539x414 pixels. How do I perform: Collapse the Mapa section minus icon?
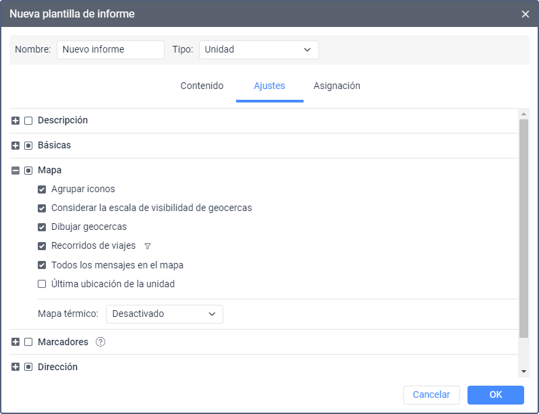click(16, 171)
